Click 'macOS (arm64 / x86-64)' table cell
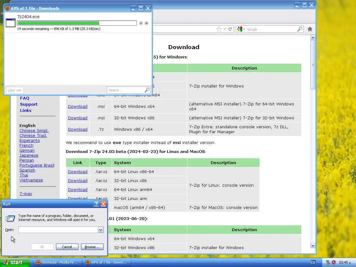The height and width of the screenshot is (267, 356). (149, 208)
